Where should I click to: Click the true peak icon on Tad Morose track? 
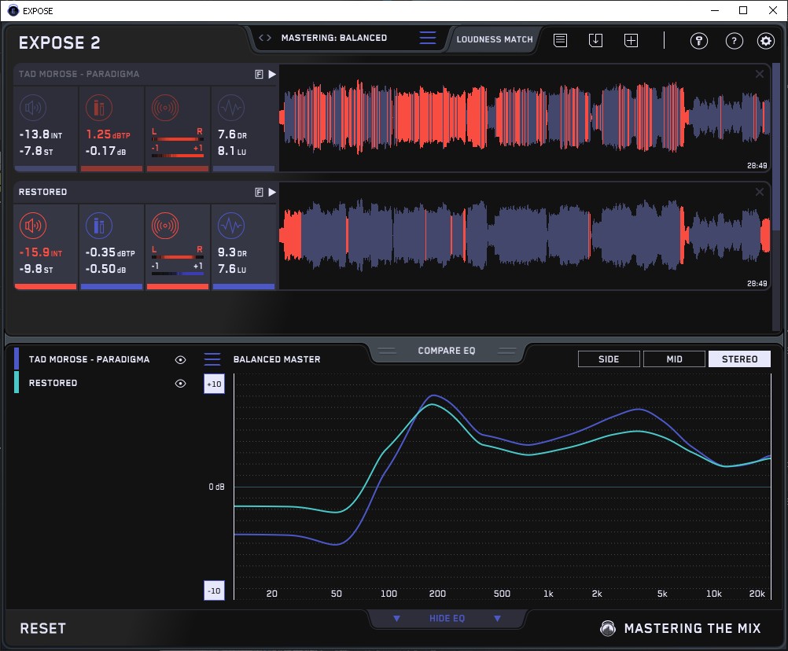[x=98, y=108]
